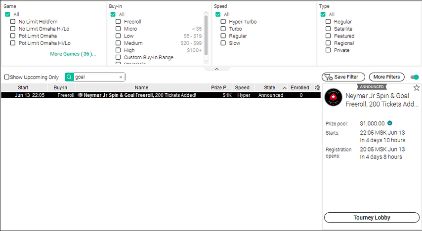Check the High buy-in filter

tap(118, 50)
